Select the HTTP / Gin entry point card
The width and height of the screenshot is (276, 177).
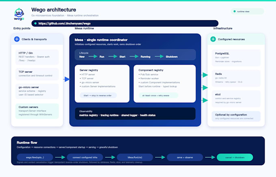pyautogui.click(x=37, y=57)
